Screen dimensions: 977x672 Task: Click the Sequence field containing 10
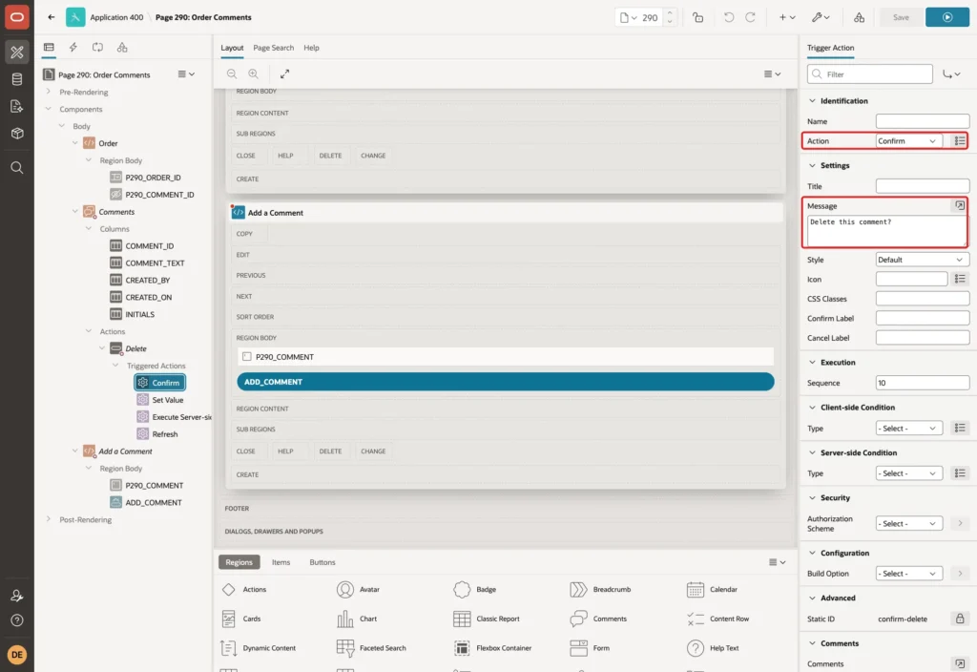click(x=923, y=383)
